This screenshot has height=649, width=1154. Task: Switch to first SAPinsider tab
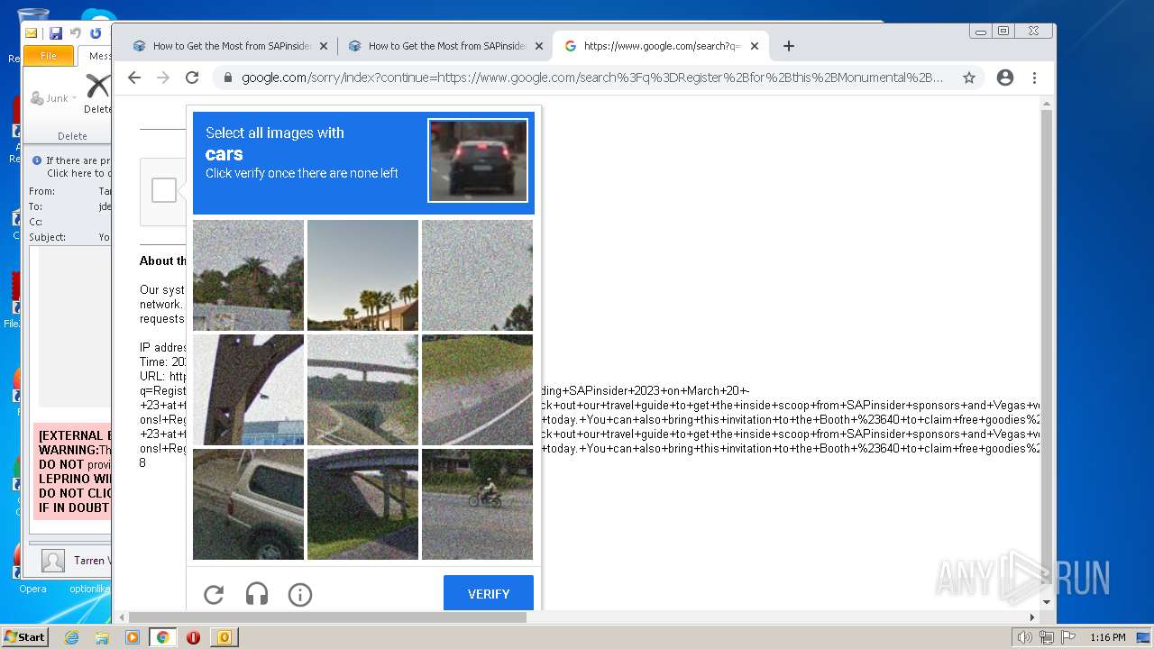point(232,46)
